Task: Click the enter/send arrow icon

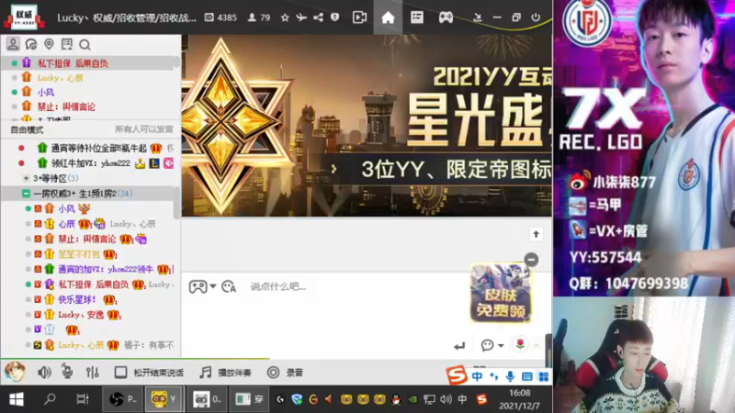Action: pyautogui.click(x=459, y=346)
